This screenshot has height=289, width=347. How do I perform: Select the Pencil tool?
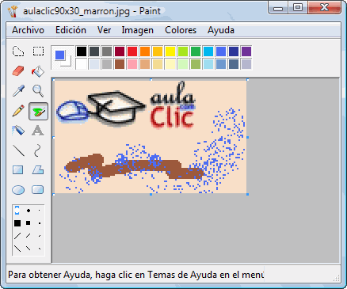(x=18, y=111)
